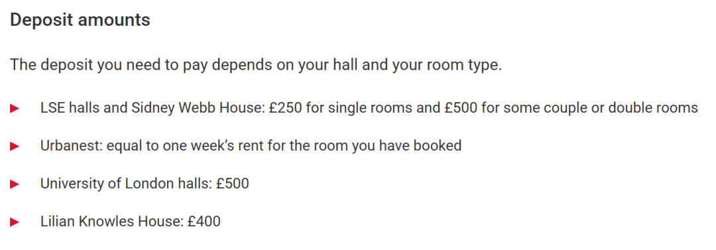Screen dimensions: 716x250
Task: Click the text 'Lilian Knowles House'
Action: [x=112, y=221]
